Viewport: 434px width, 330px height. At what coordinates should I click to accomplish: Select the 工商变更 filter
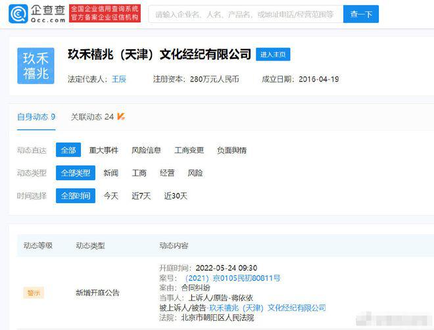point(189,150)
